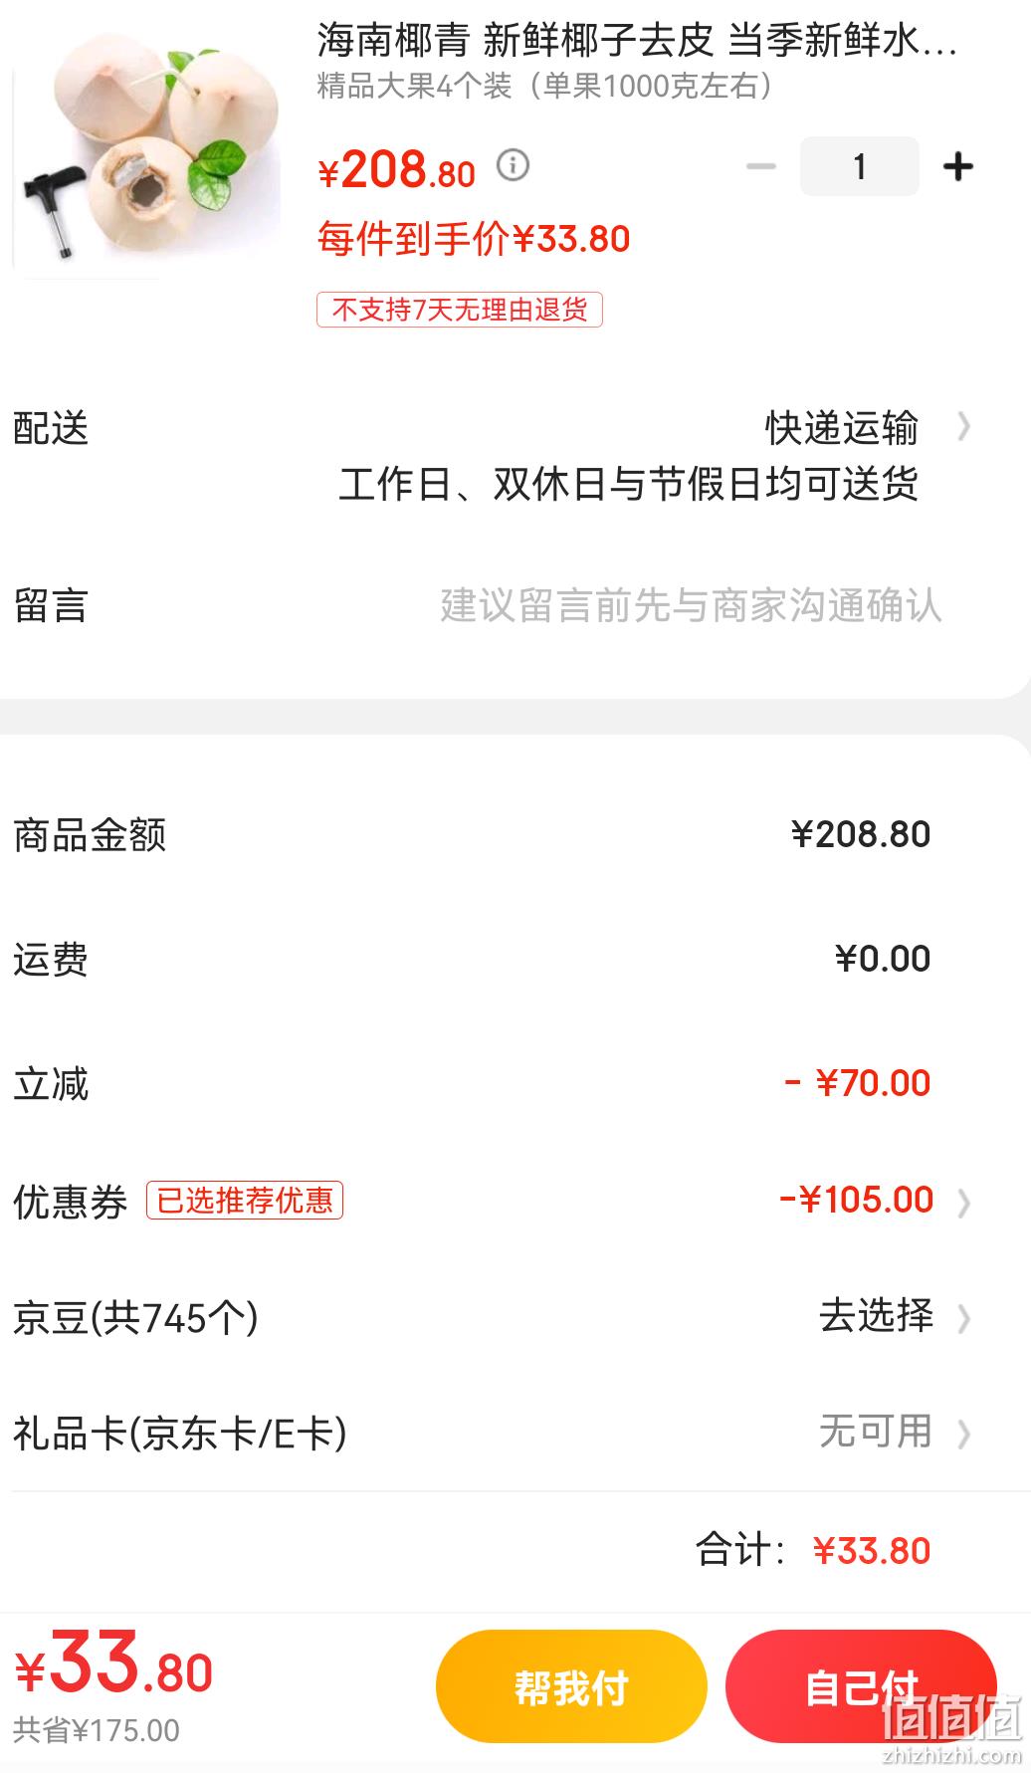Open the 海南椰青 product title
1031x1773 pixels.
click(637, 41)
